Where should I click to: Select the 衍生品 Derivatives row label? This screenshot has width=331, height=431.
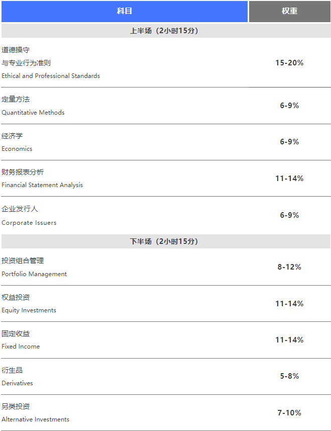coord(17,376)
